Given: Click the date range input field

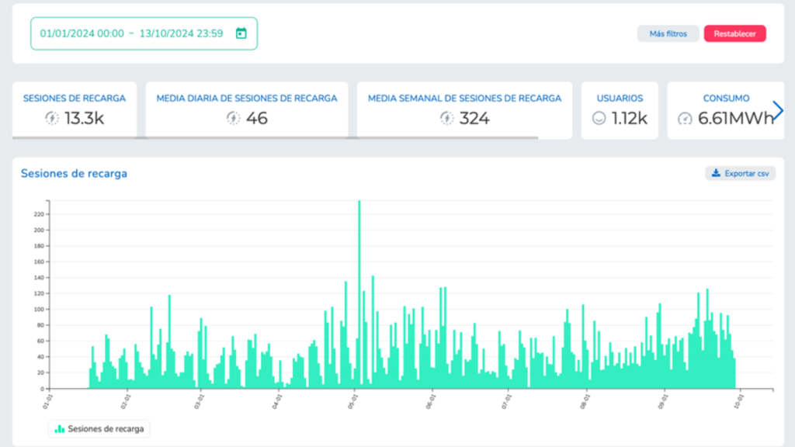Looking at the screenshot, I should 132,33.
